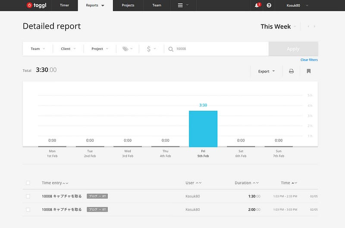Click the blue Friday bar in chart

(203, 129)
